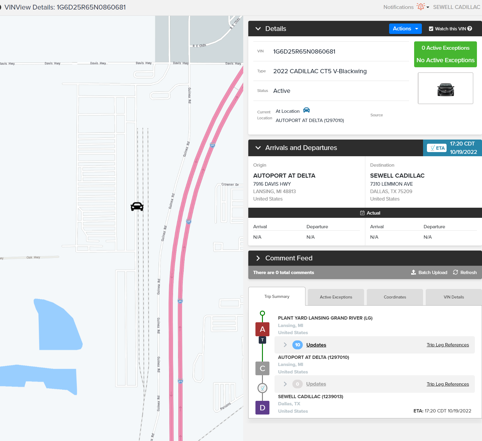Open the Actions dropdown menu

point(405,29)
